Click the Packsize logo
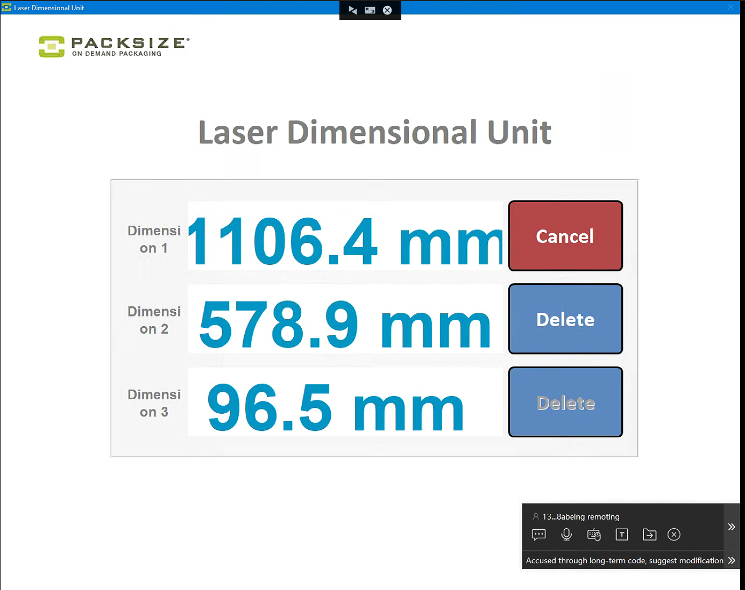The image size is (745, 590). pyautogui.click(x=113, y=47)
